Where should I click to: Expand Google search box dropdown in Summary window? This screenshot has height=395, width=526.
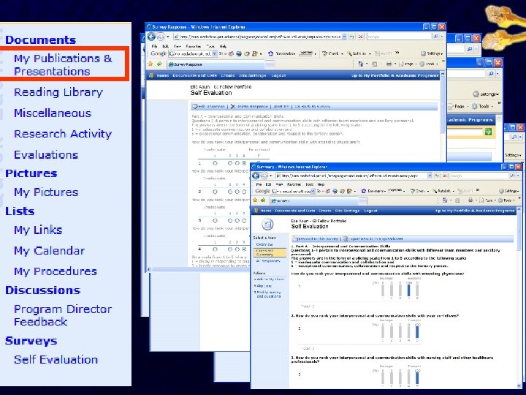[x=313, y=191]
